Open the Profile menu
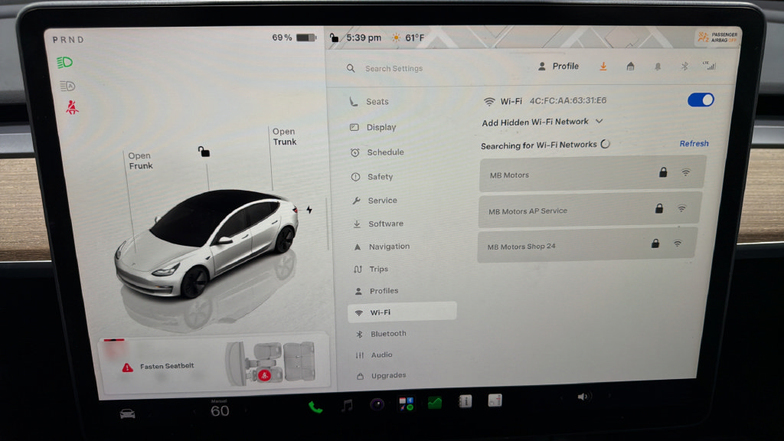This screenshot has height=441, width=784. point(558,66)
